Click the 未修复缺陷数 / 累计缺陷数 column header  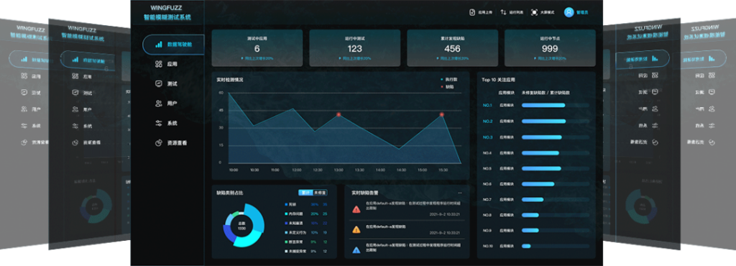[x=546, y=93]
